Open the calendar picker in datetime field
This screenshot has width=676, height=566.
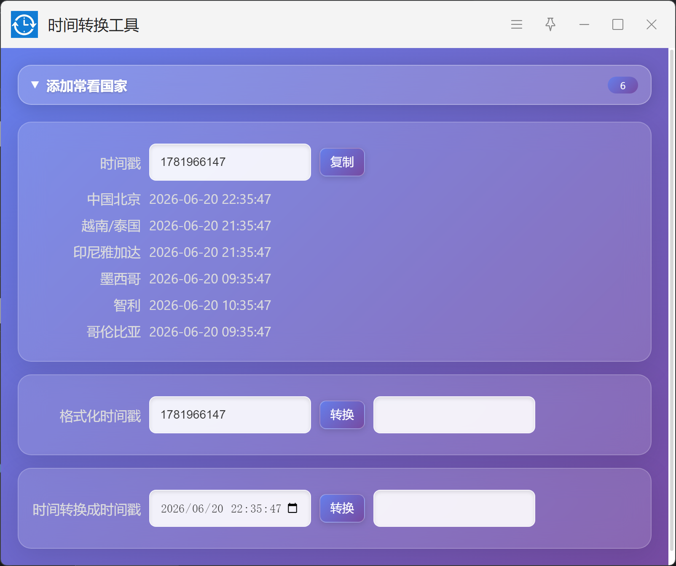(x=292, y=508)
